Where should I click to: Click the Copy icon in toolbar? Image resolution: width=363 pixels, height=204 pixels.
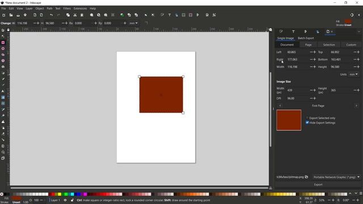coord(68,15)
